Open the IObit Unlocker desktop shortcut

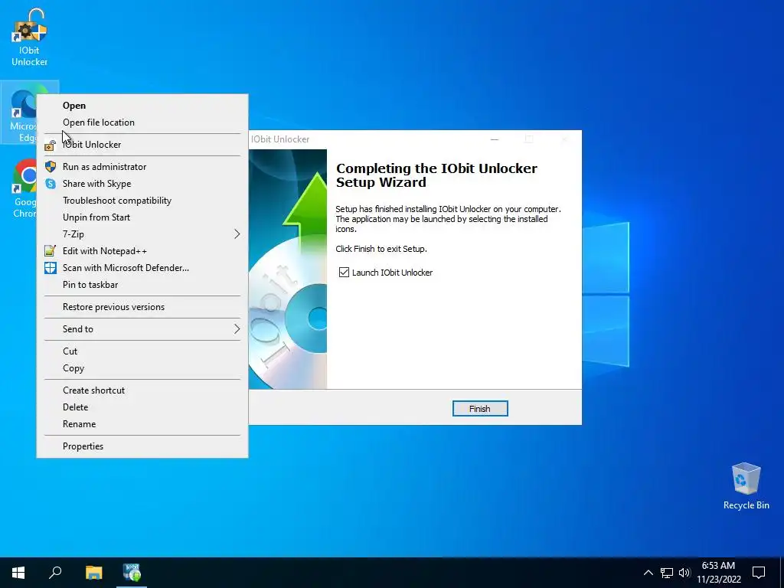pos(30,38)
